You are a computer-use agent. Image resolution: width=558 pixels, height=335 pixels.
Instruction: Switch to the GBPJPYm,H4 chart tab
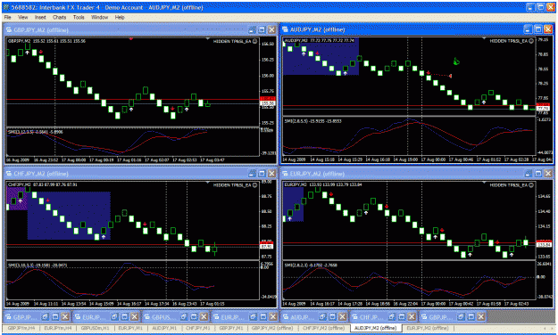(21, 328)
